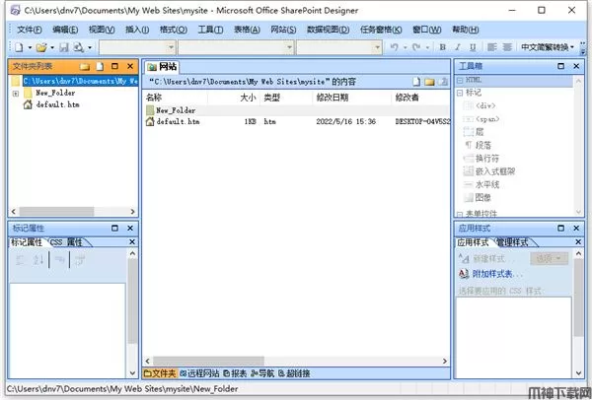This screenshot has height=400, width=592.
Task: Click the Preview in Browser toolbar icon
Action: pos(79,47)
